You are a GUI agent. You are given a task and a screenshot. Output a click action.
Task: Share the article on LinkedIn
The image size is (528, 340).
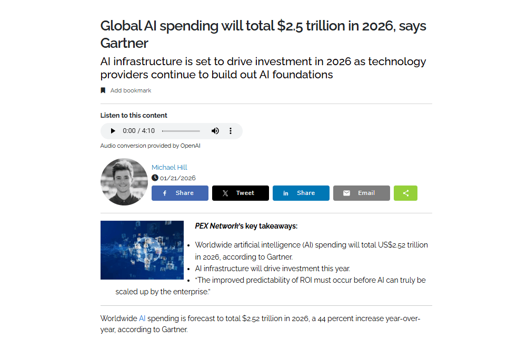click(301, 193)
